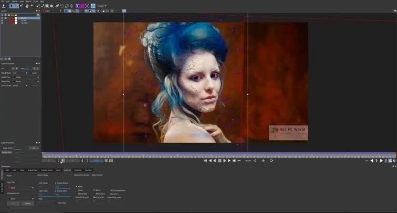Toggle visibility eye of the top layer
397x213 pixels.
point(2,18)
